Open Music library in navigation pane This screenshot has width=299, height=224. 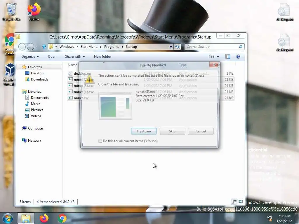point(35,104)
